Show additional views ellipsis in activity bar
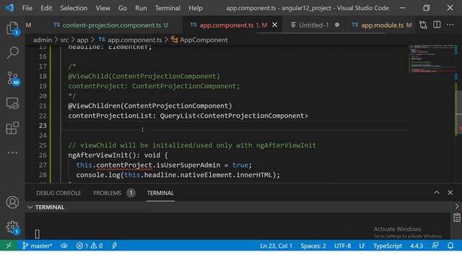 click(x=12, y=152)
